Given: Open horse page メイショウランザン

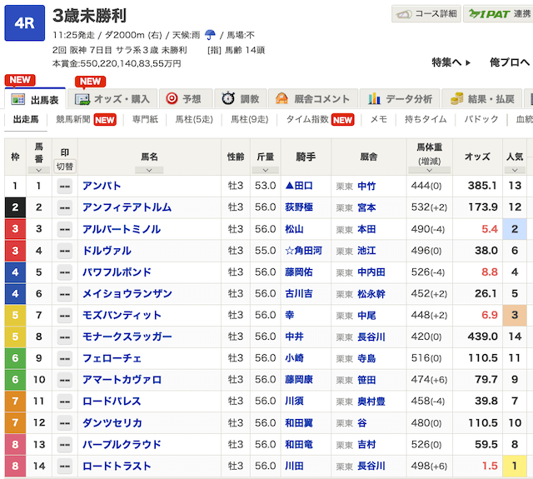Looking at the screenshot, I should tap(127, 293).
